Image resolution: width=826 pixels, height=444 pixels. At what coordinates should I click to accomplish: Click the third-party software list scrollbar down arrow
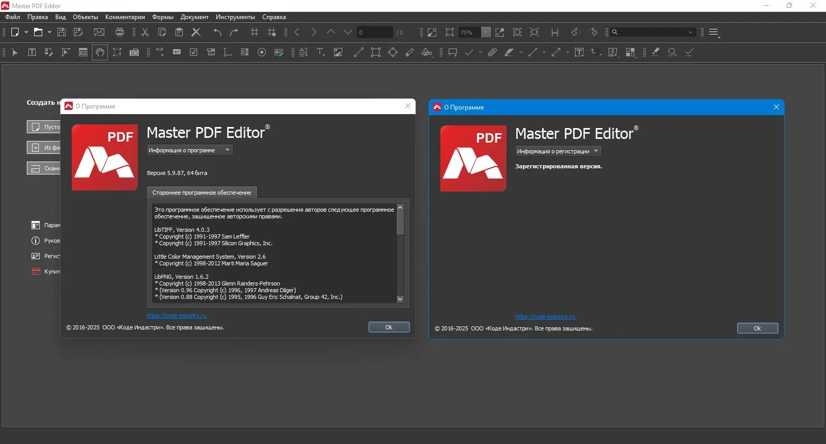[400, 299]
